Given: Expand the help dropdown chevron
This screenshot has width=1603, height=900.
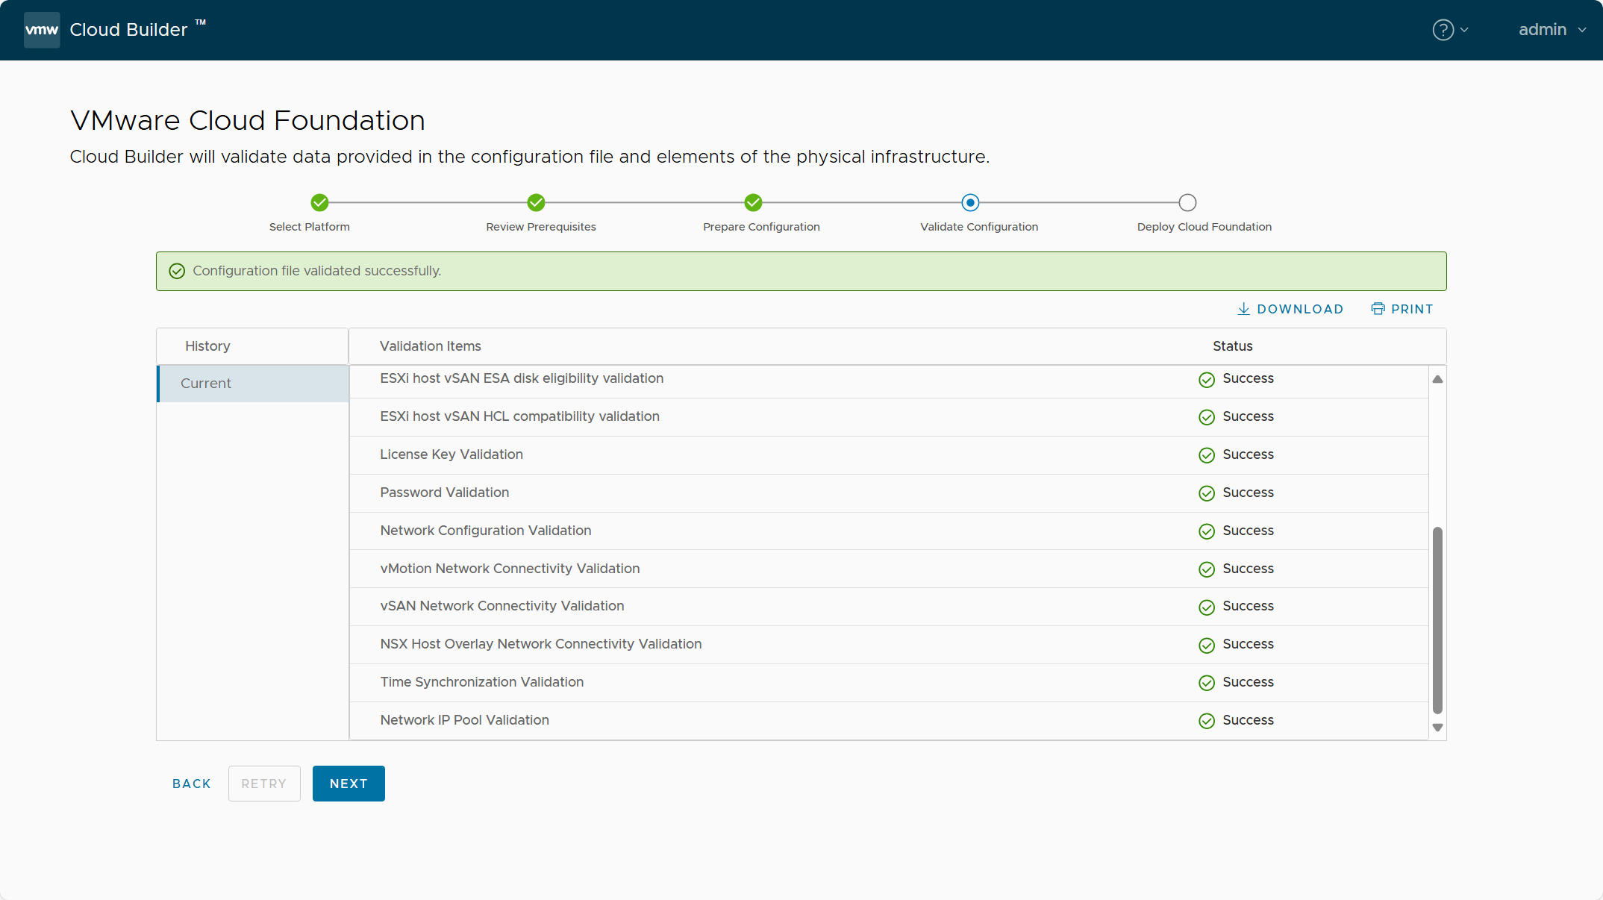Looking at the screenshot, I should click(x=1464, y=31).
